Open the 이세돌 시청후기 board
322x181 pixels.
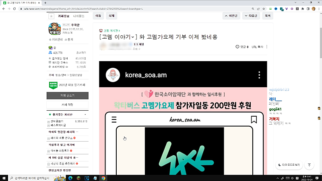coord(60,151)
